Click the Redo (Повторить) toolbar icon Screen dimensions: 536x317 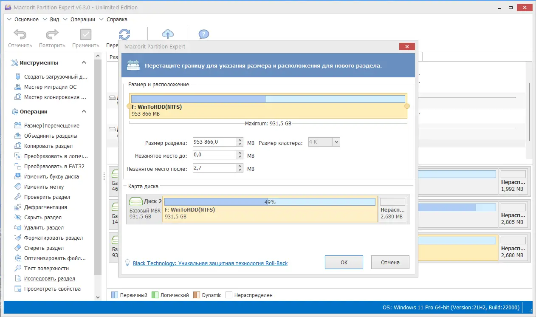(x=52, y=34)
